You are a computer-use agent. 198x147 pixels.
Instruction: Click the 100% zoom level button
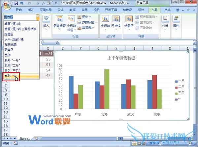[x=152, y=143]
